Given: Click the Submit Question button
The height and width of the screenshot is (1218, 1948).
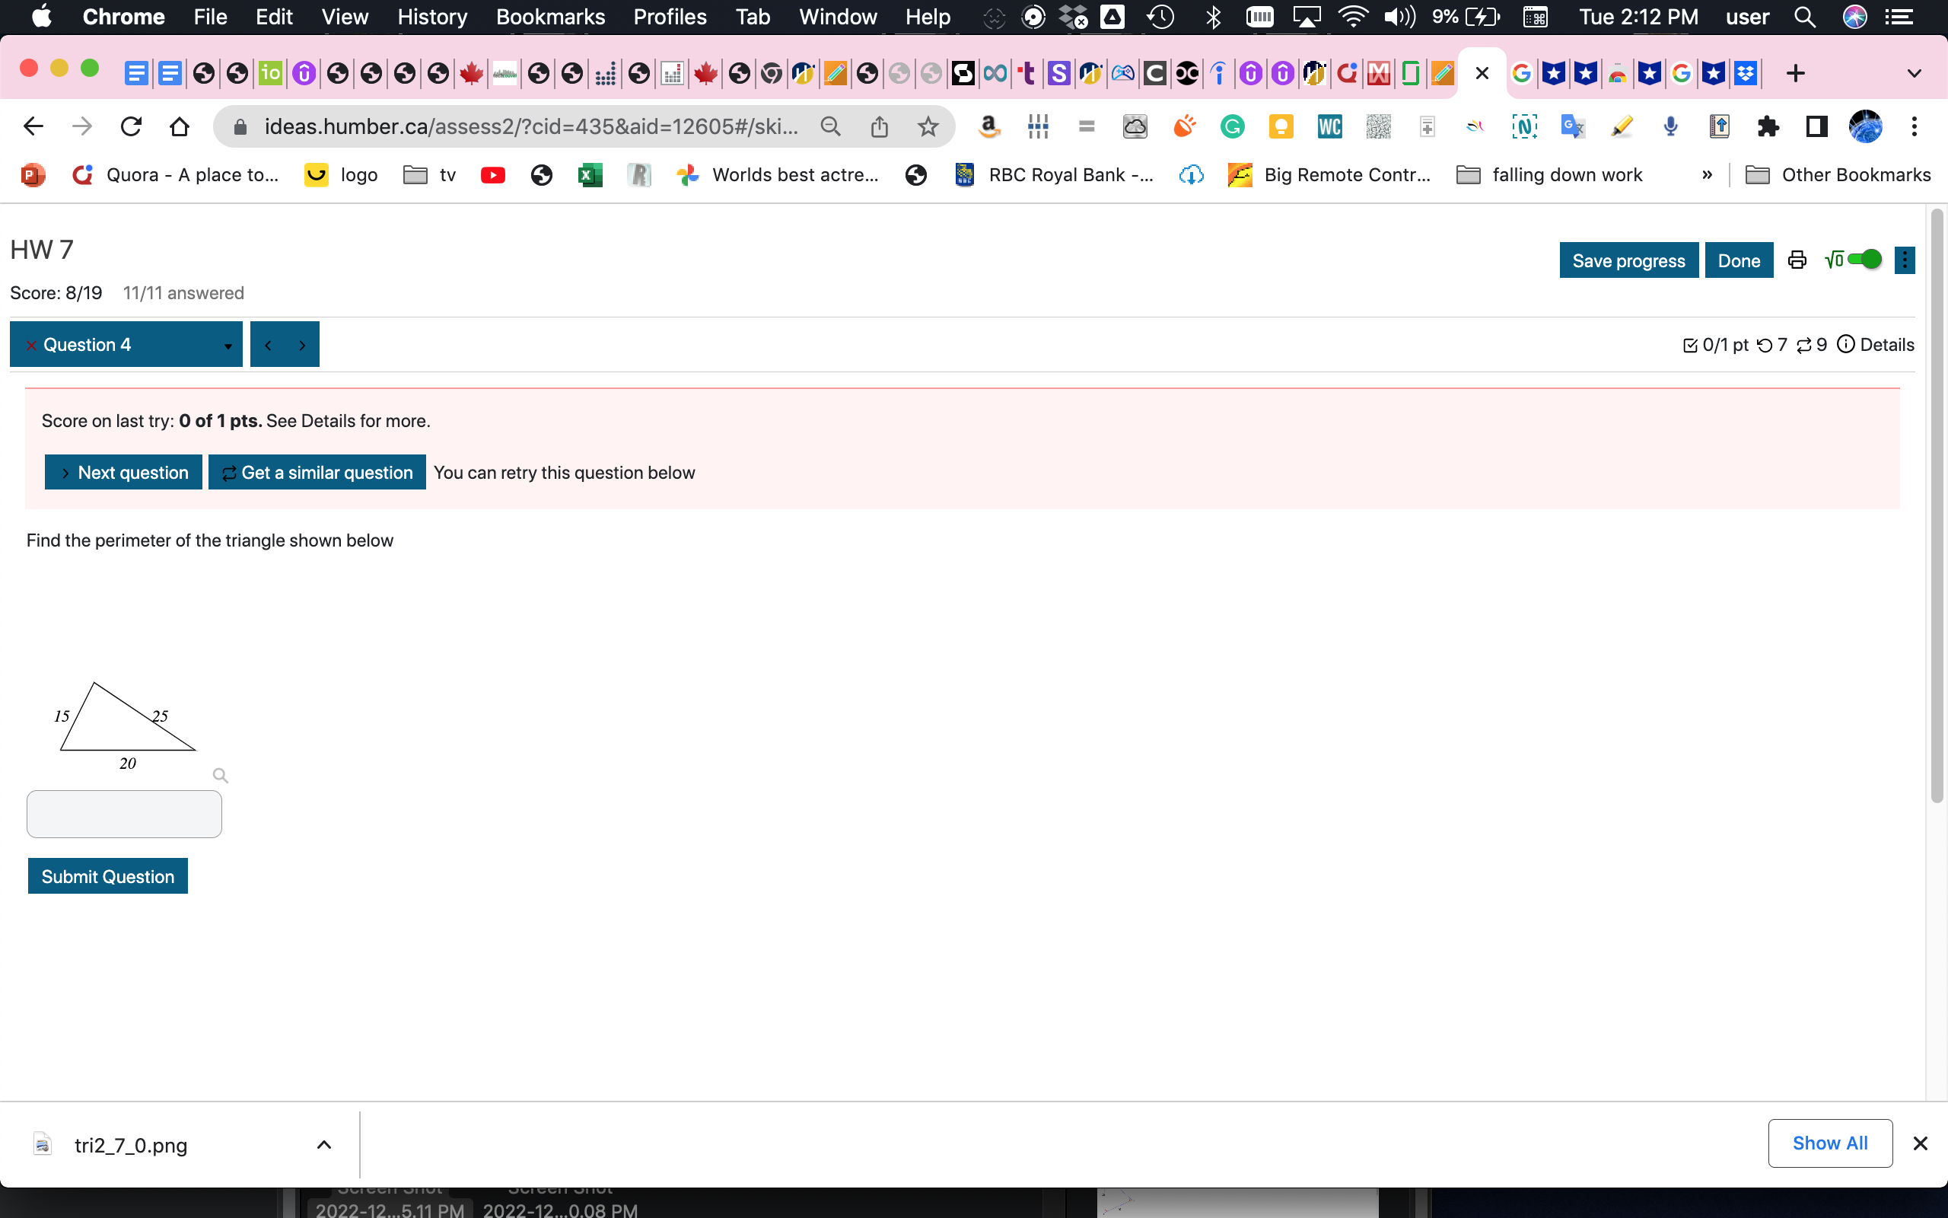Looking at the screenshot, I should (x=108, y=876).
